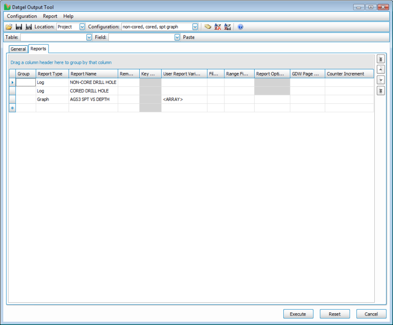Move the selected report down one row

pyautogui.click(x=381, y=80)
